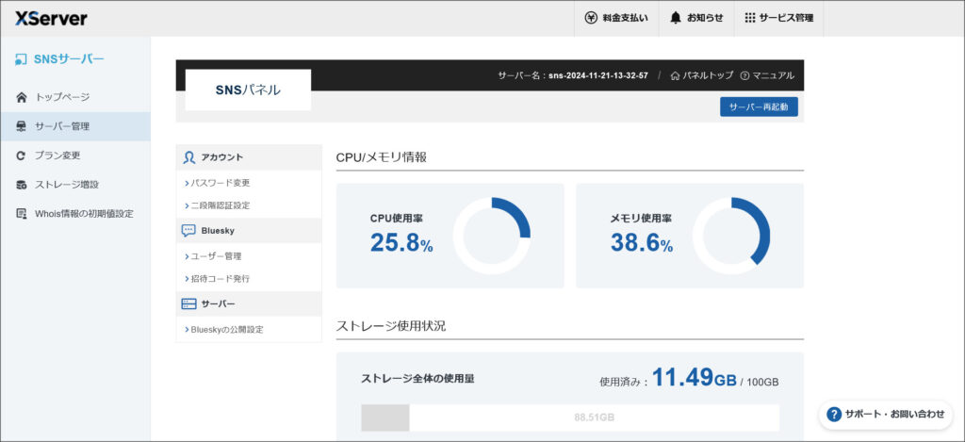Open 二段階認証設定 link

218,205
